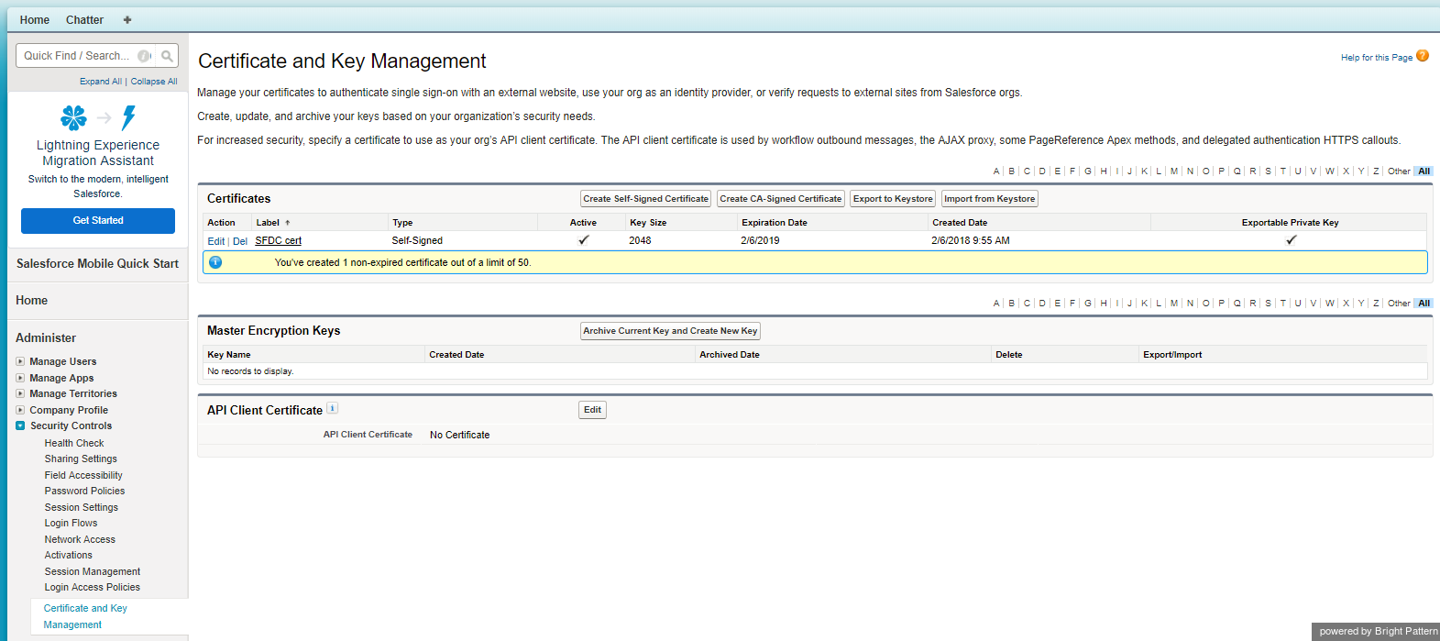
Task: Sort certificates by Created Date column
Action: point(960,223)
